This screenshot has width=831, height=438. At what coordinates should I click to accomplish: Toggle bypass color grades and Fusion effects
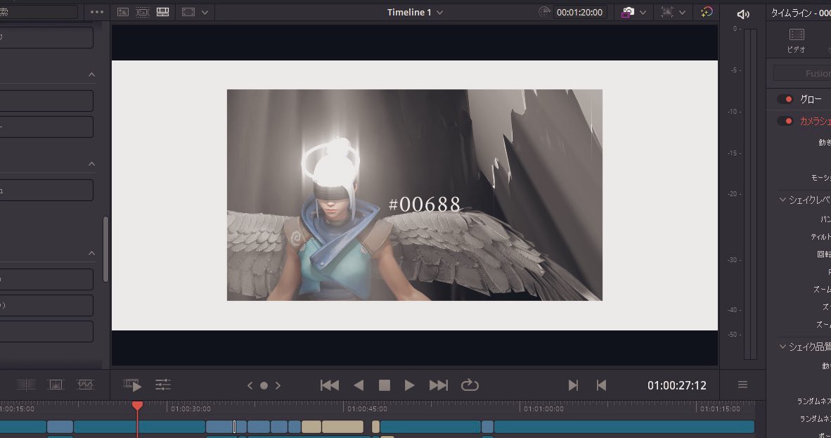[628, 12]
